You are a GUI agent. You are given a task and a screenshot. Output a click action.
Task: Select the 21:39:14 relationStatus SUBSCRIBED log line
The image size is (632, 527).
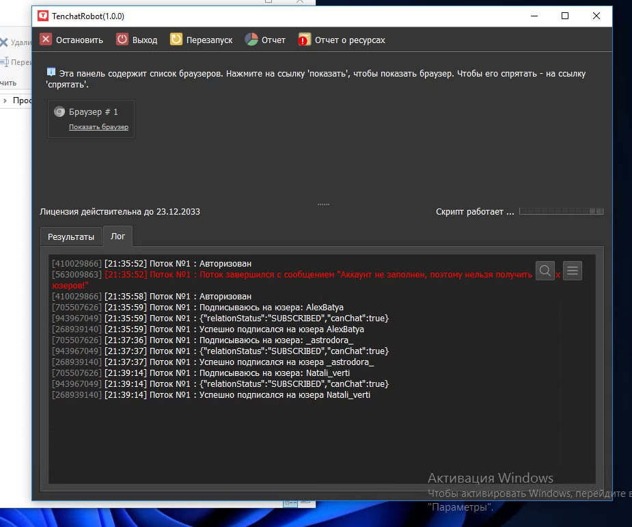pyautogui.click(x=221, y=384)
